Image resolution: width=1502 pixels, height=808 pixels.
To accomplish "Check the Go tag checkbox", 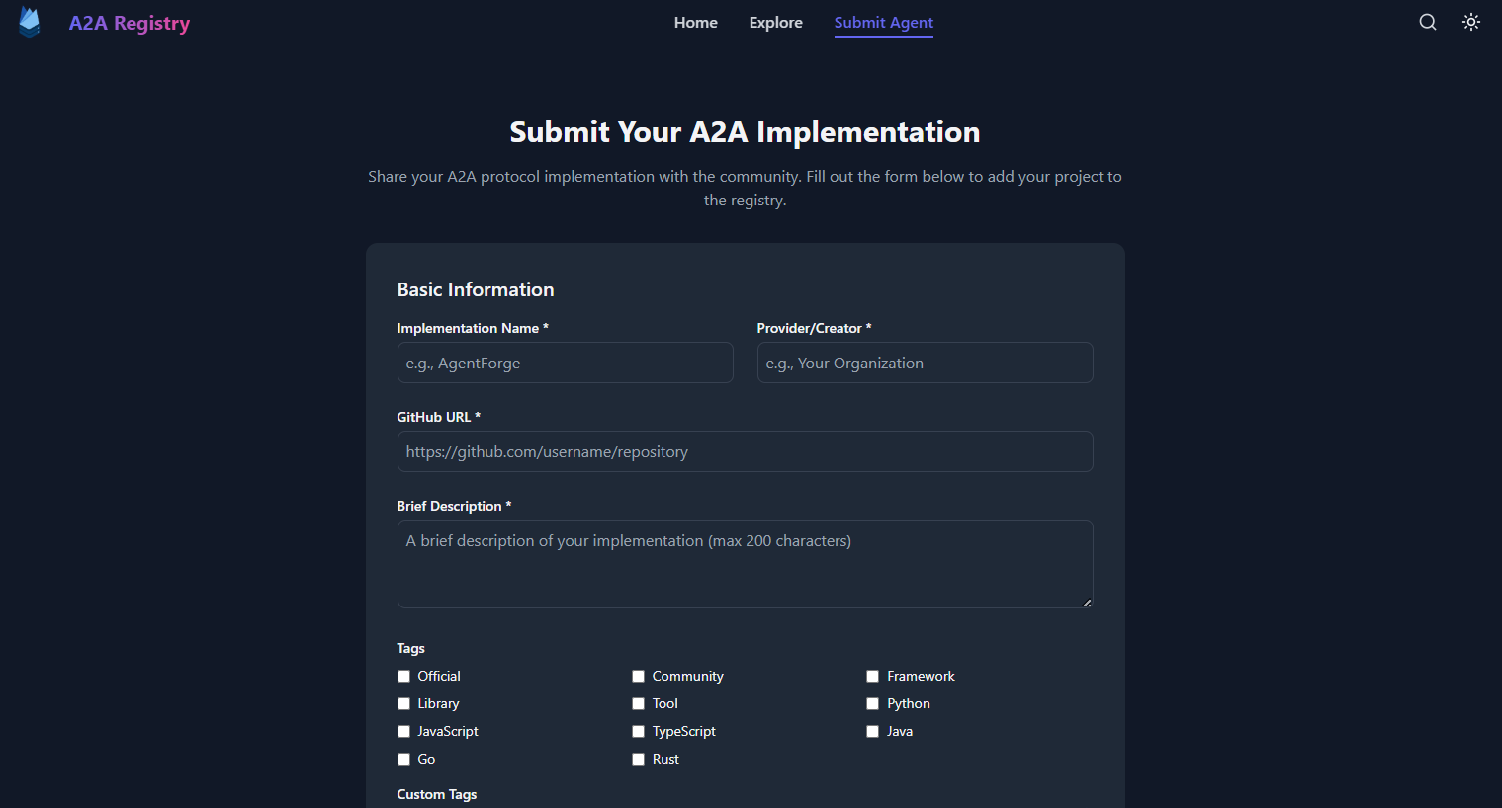I will [x=404, y=760].
